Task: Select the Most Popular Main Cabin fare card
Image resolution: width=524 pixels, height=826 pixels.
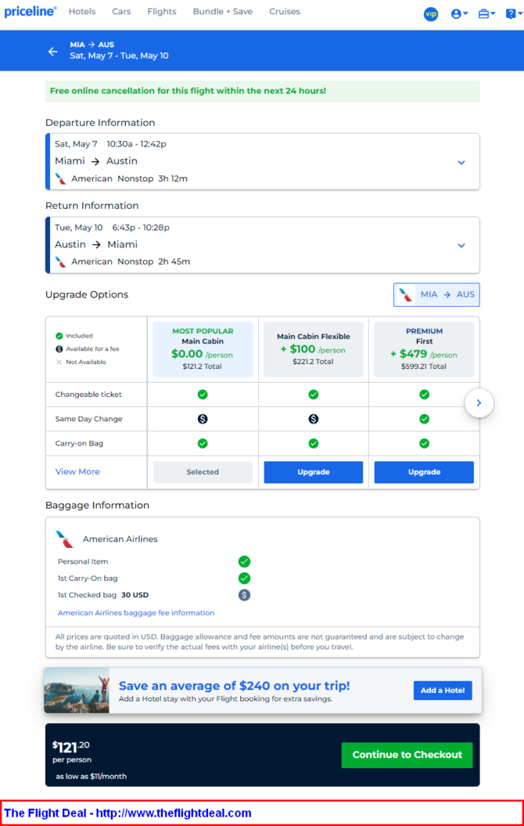Action: (x=203, y=349)
